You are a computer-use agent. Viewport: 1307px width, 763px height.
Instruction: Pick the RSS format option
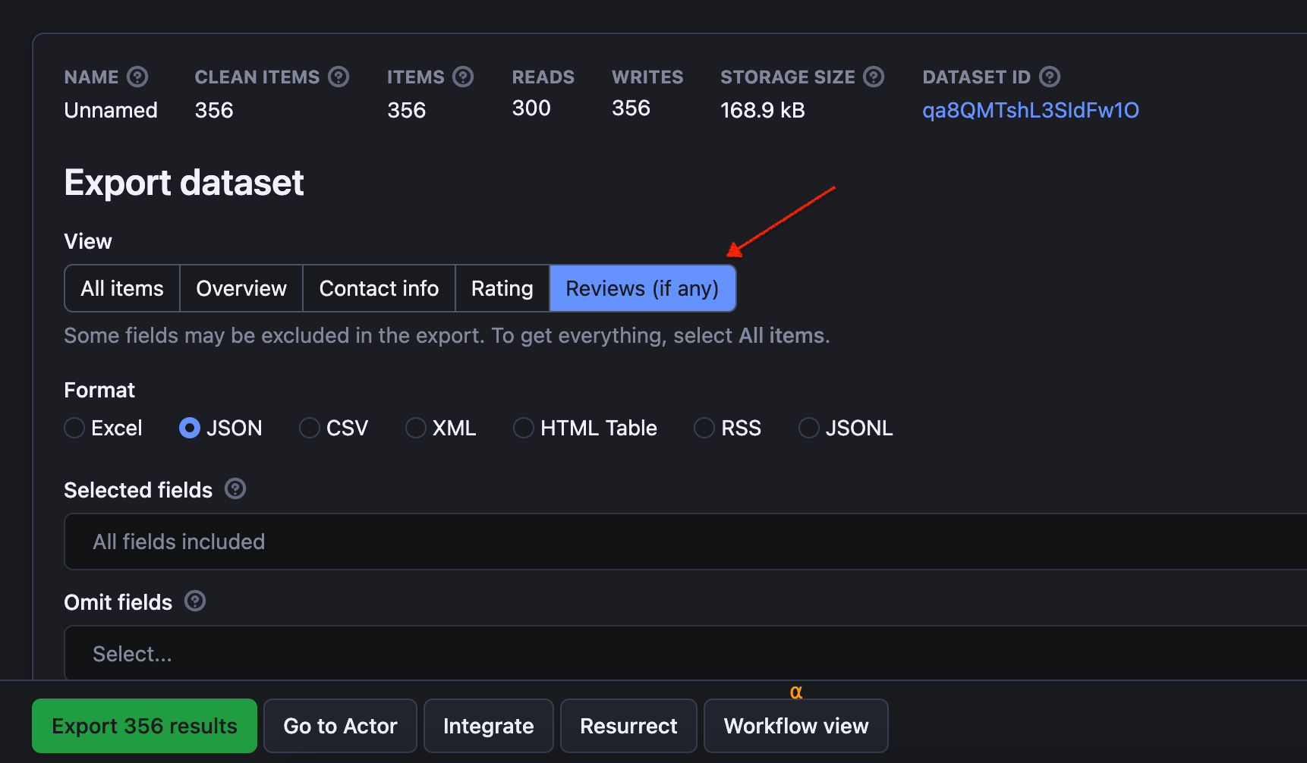pos(704,428)
